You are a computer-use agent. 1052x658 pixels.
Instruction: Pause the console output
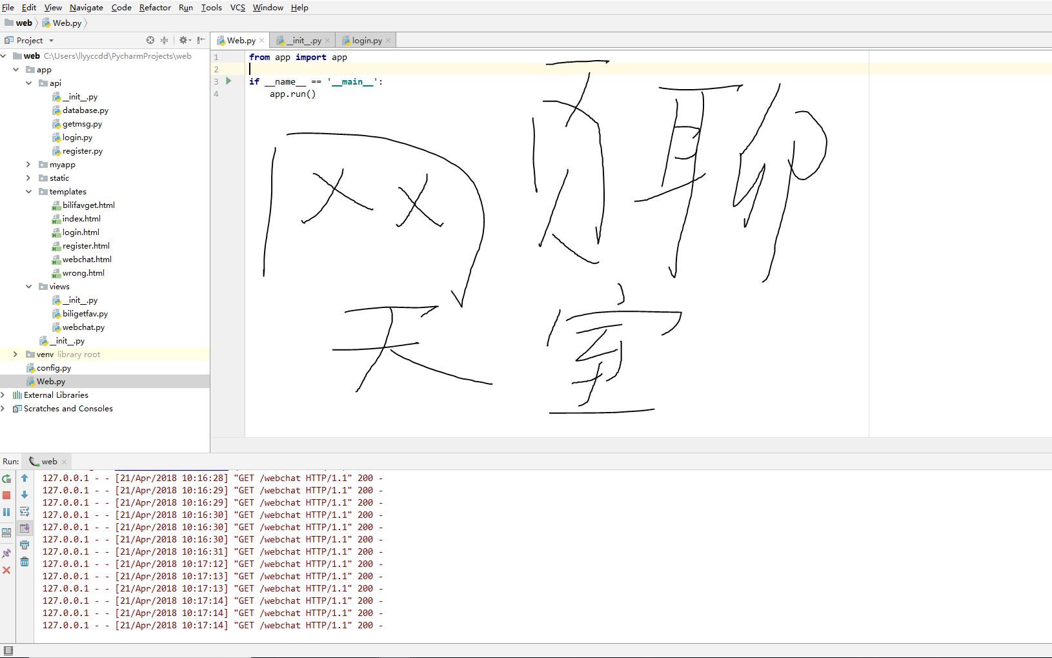(x=6, y=512)
